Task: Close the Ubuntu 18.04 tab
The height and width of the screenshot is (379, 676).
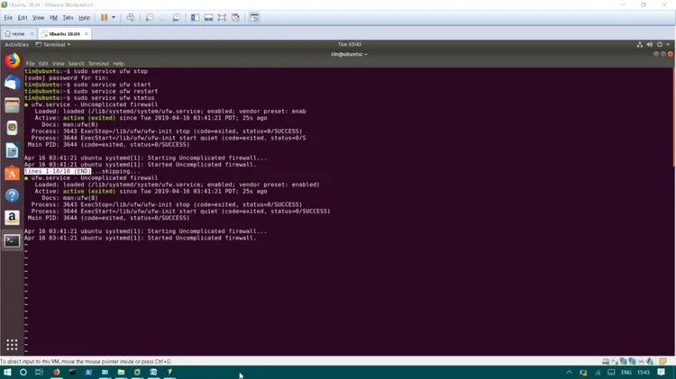Action: pyautogui.click(x=87, y=33)
